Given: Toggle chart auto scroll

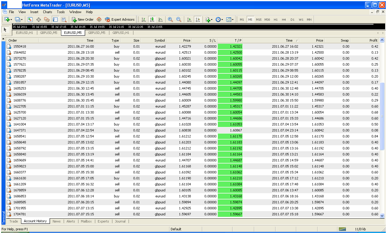Looking at the screenshot, I should [189, 19].
